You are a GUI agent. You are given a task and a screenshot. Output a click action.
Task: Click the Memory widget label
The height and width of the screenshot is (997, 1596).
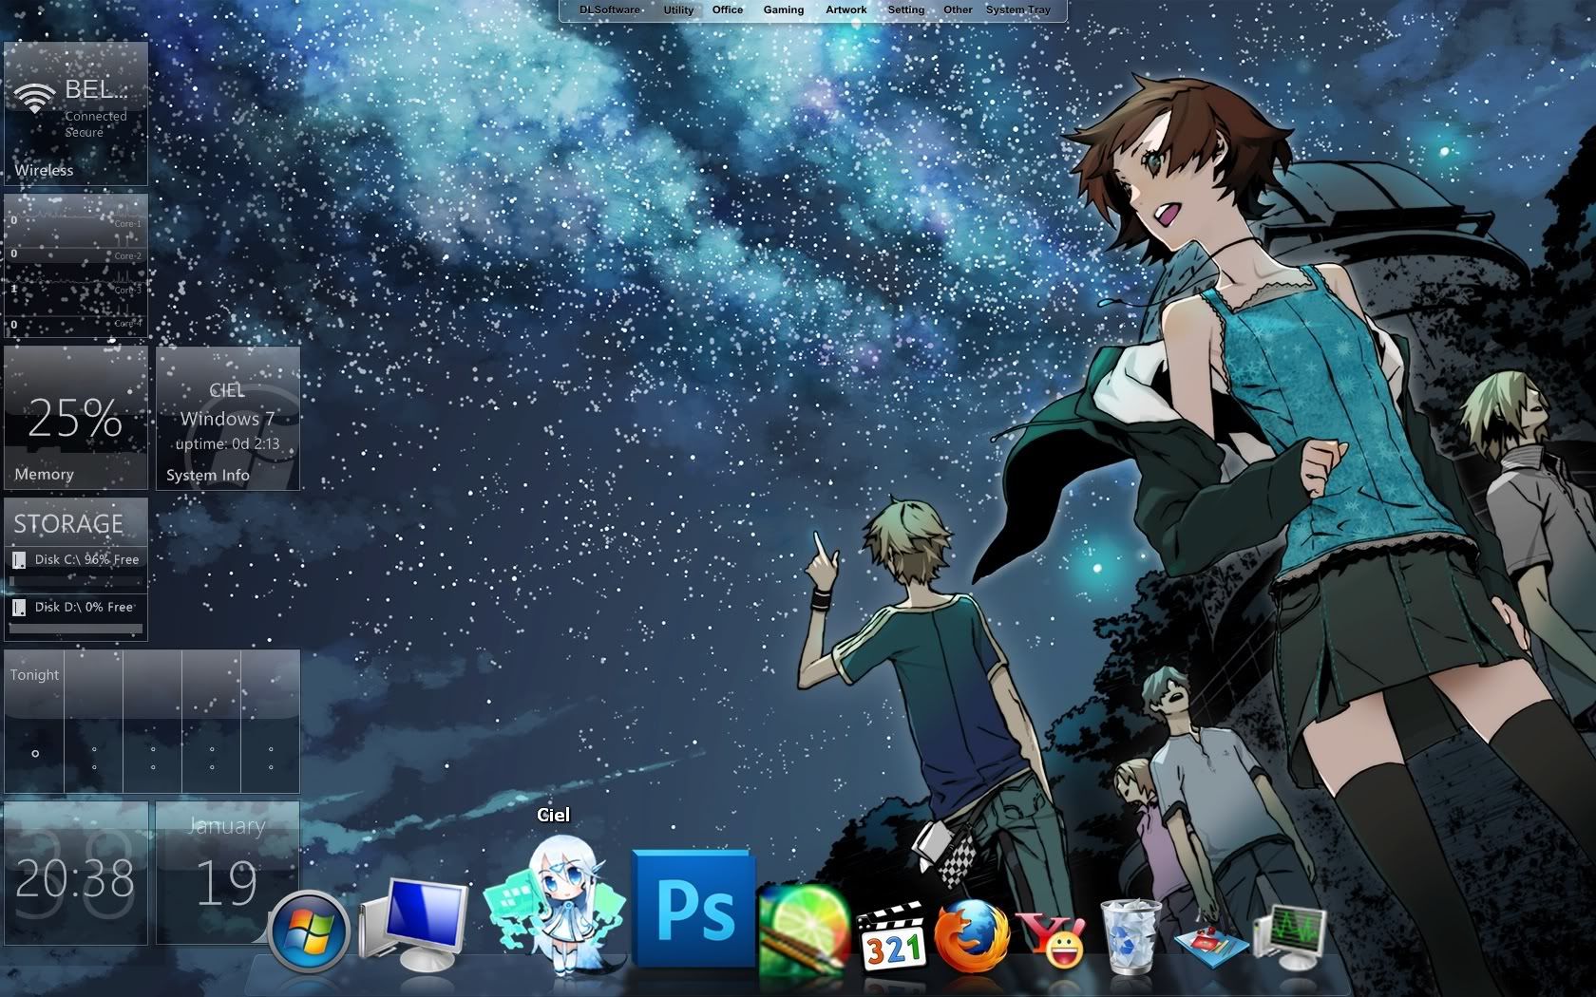pos(44,474)
